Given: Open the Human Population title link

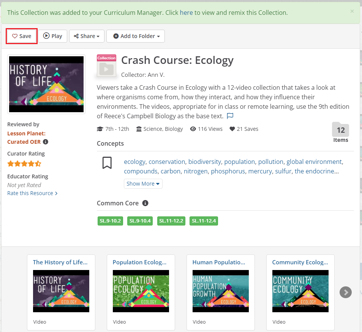Looking at the screenshot, I should (219, 262).
